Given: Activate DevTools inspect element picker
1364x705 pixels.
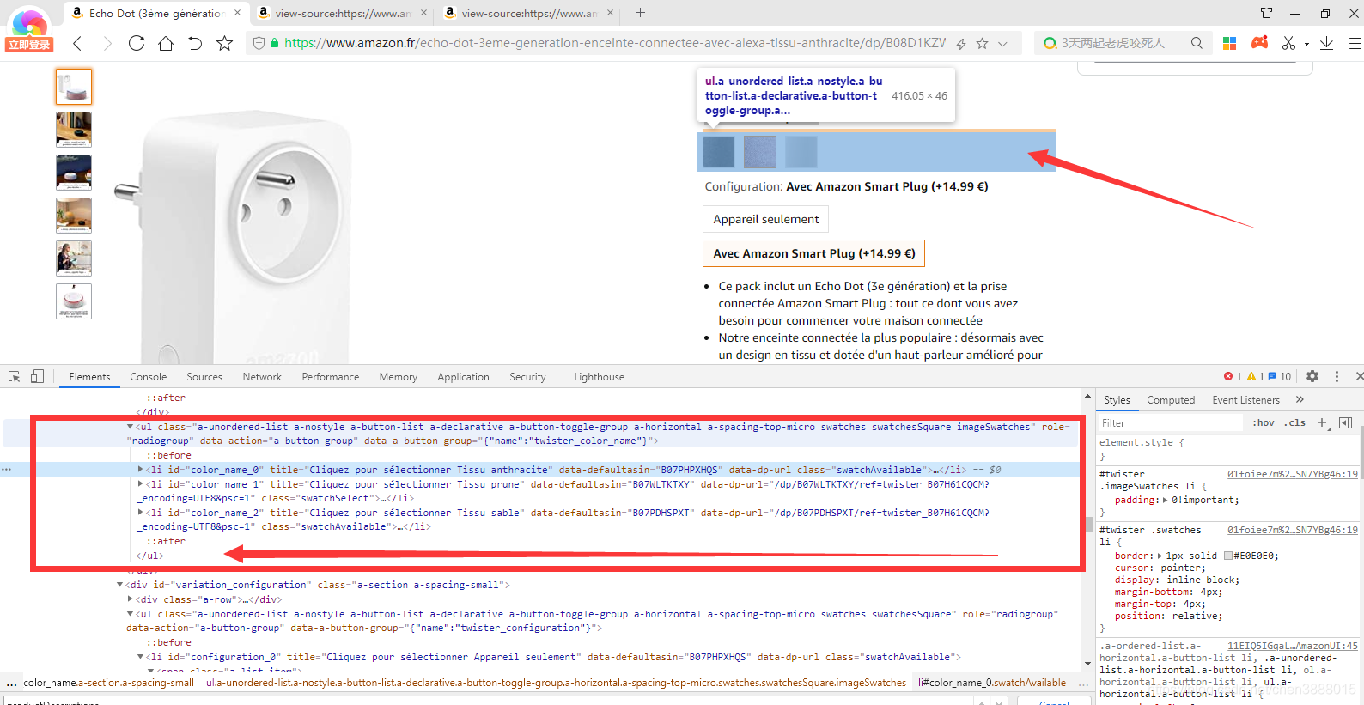Looking at the screenshot, I should coord(15,377).
